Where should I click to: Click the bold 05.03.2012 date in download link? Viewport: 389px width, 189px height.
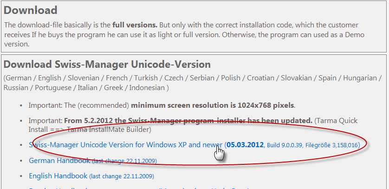245,144
